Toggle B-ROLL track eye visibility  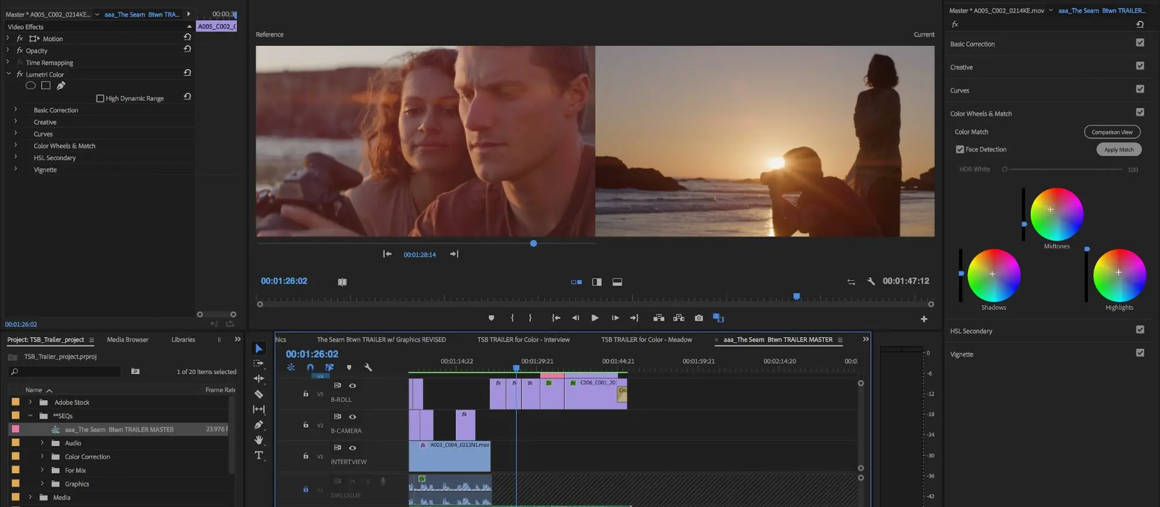(352, 386)
